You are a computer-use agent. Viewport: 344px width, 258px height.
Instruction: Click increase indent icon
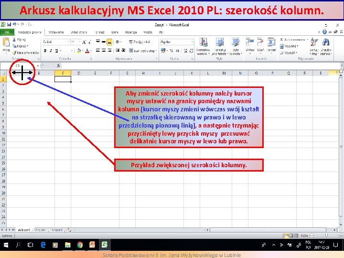coord(124,51)
